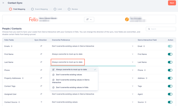This screenshot has height=106, width=178.
Task: Click the info icon next to Email field
Action: tap(144, 46)
